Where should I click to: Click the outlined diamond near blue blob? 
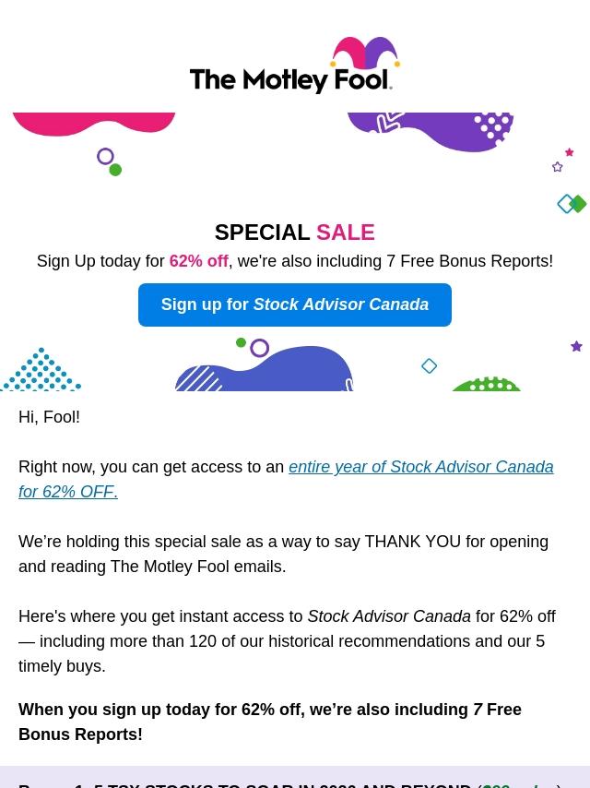tap(429, 366)
